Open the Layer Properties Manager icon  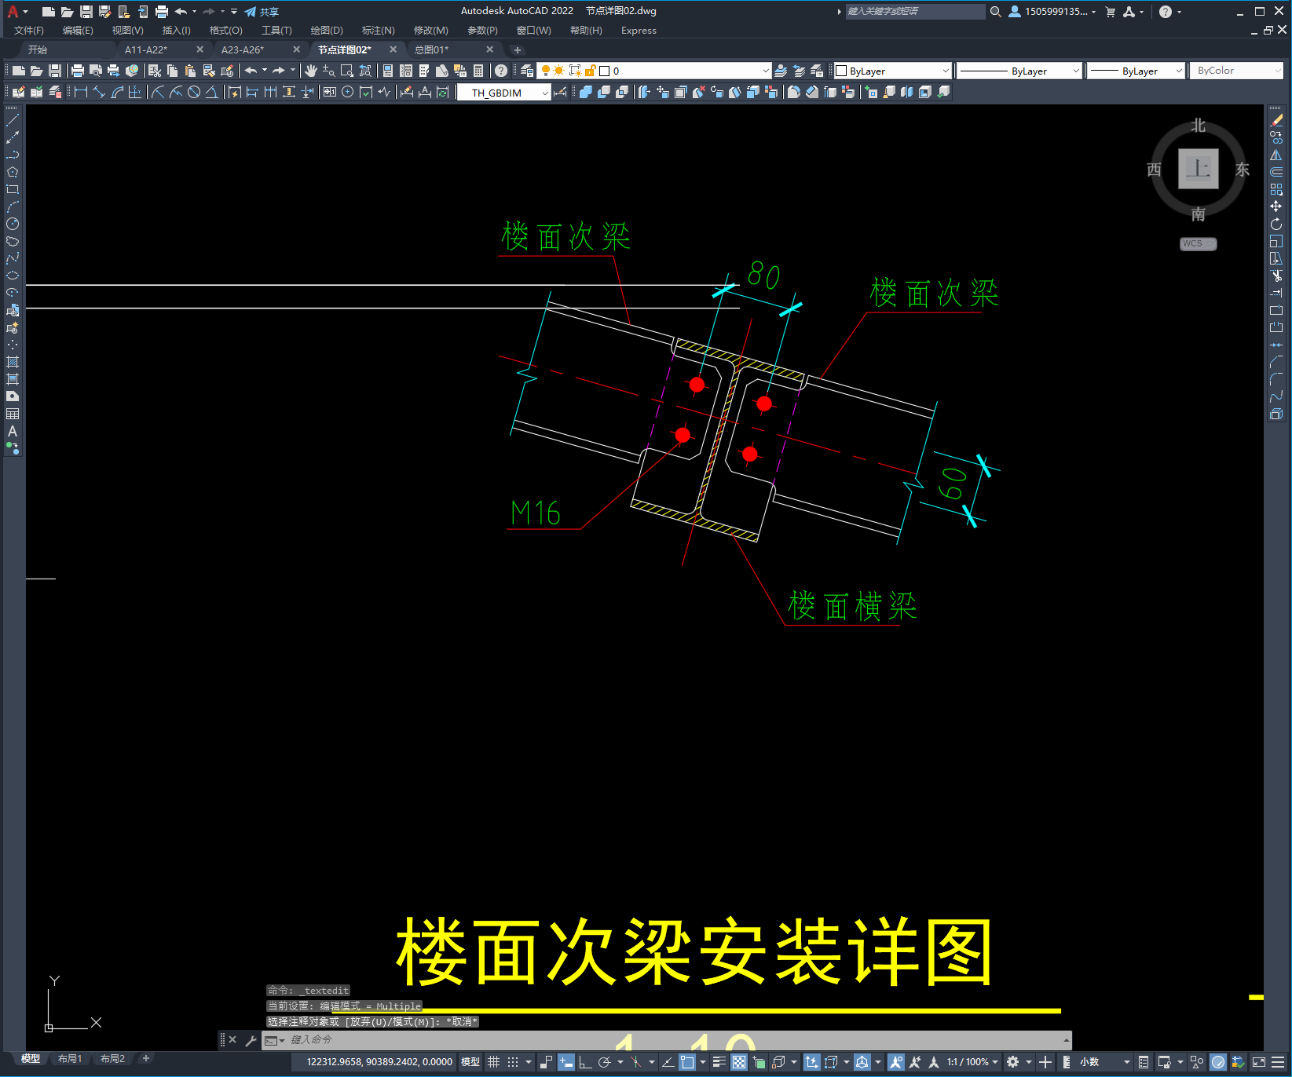click(527, 71)
